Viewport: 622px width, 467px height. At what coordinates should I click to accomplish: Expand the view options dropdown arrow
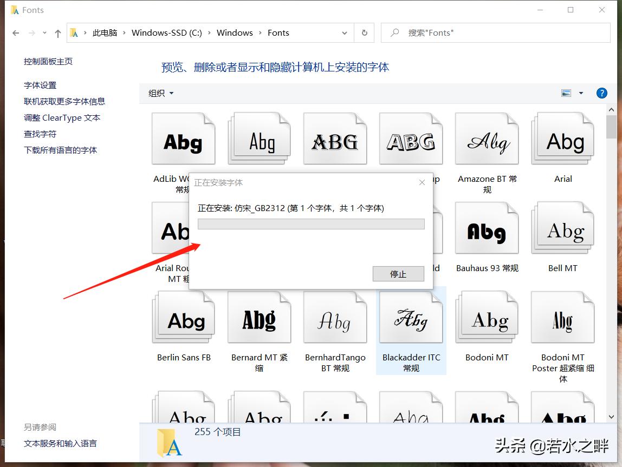click(x=581, y=93)
